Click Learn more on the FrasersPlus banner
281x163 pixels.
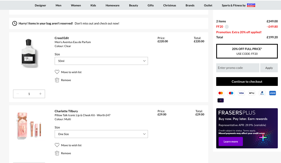230,141
